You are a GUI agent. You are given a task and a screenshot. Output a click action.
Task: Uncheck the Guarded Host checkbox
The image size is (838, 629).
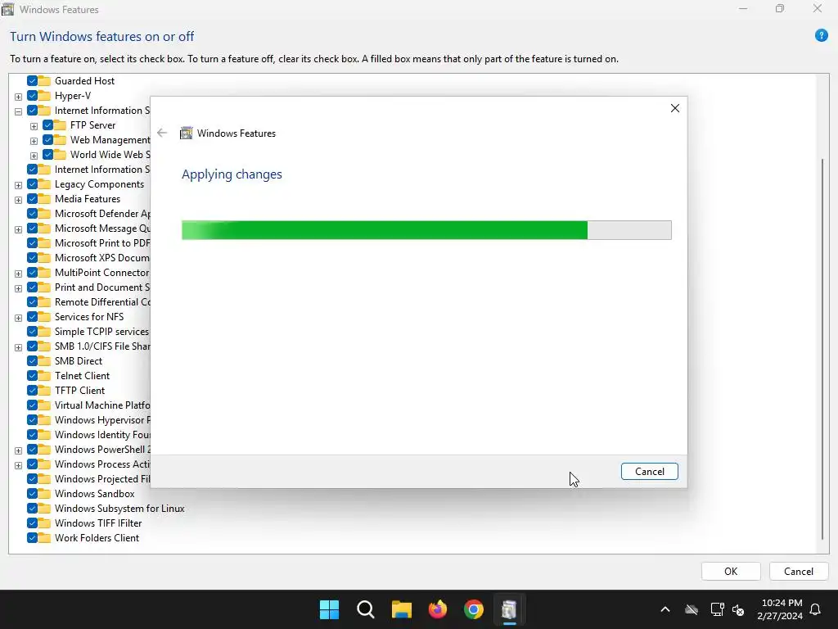(x=32, y=81)
